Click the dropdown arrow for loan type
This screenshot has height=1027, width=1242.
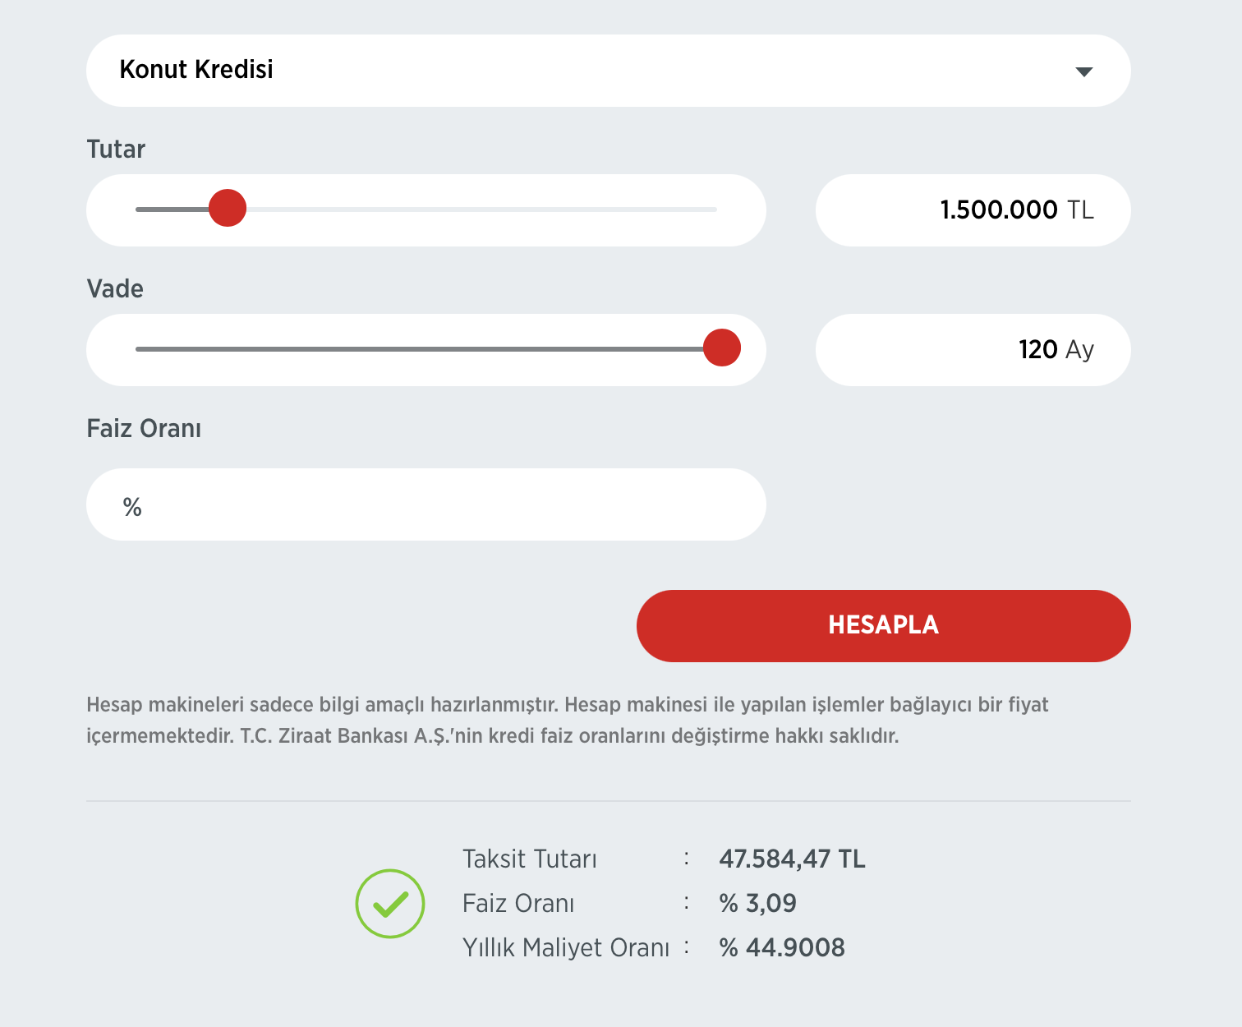click(x=1083, y=71)
